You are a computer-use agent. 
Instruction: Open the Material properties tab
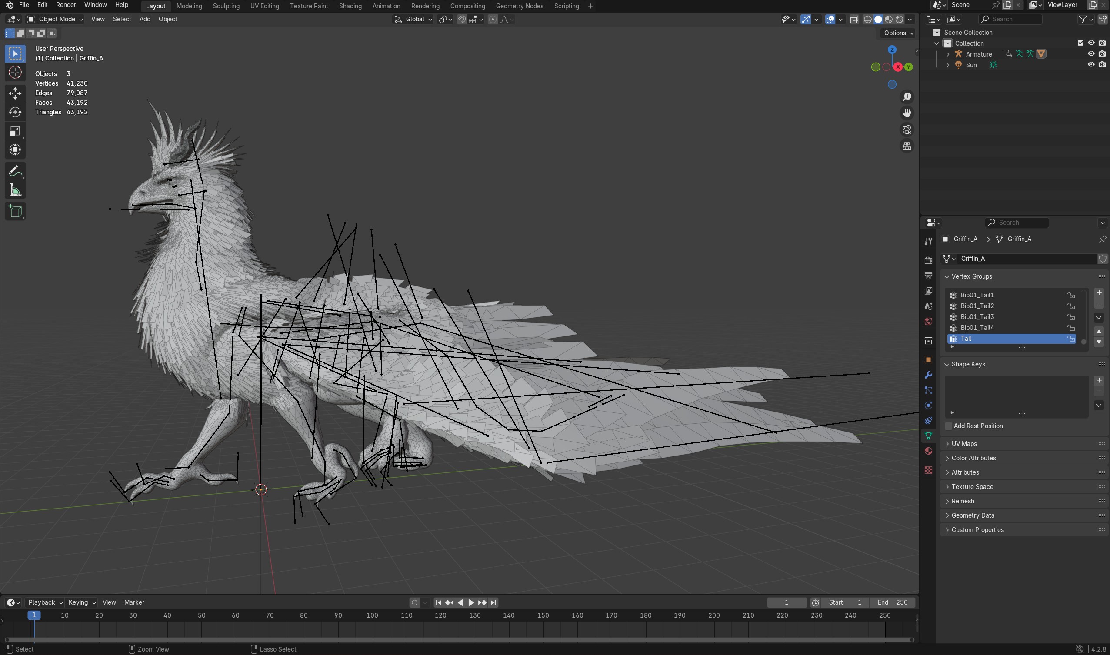[928, 451]
